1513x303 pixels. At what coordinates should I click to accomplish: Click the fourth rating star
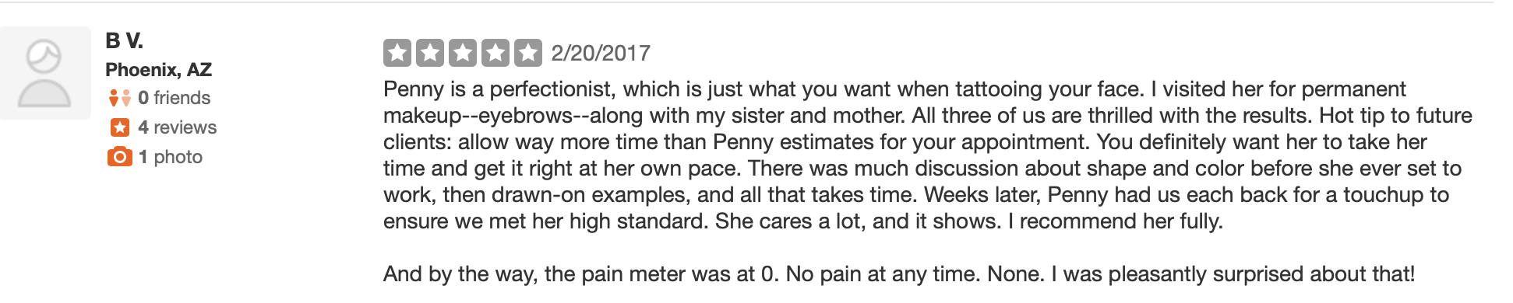(496, 53)
